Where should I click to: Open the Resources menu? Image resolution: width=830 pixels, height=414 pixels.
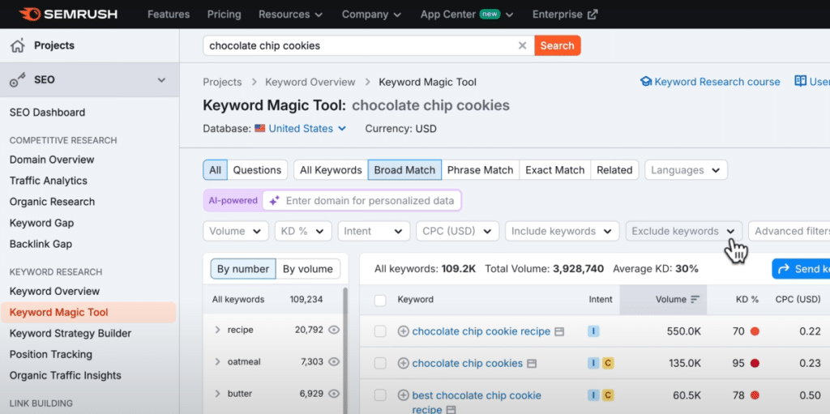tap(291, 15)
